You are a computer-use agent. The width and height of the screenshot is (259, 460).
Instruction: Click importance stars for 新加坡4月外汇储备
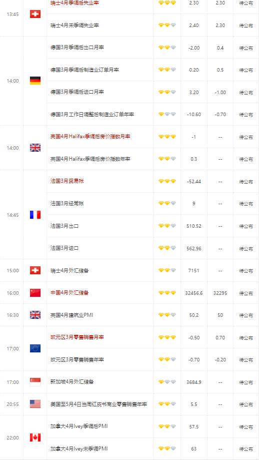click(x=167, y=382)
